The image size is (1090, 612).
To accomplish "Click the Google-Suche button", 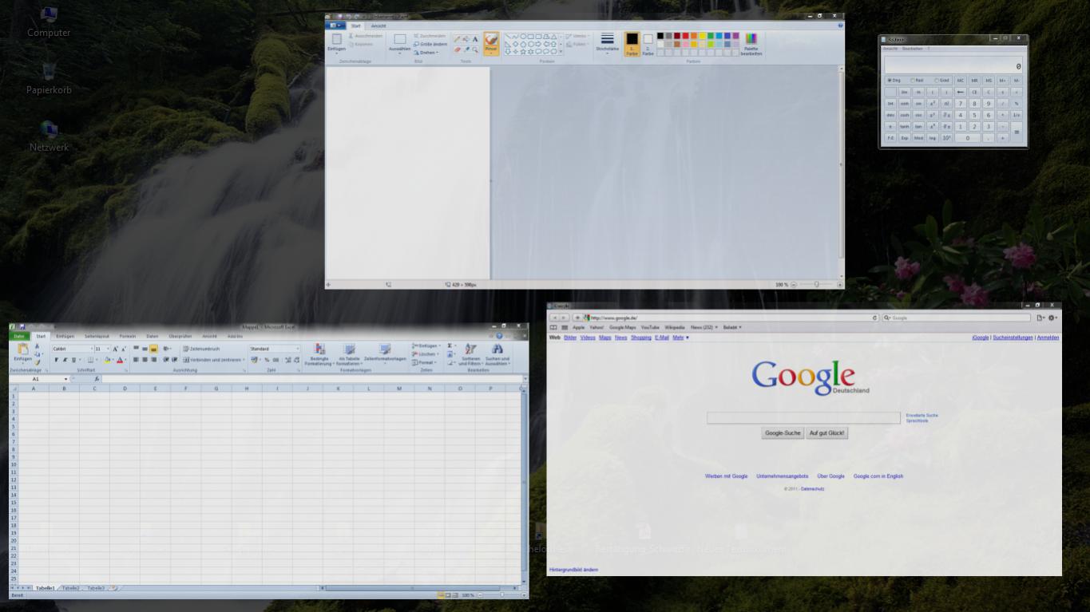I will pyautogui.click(x=783, y=433).
